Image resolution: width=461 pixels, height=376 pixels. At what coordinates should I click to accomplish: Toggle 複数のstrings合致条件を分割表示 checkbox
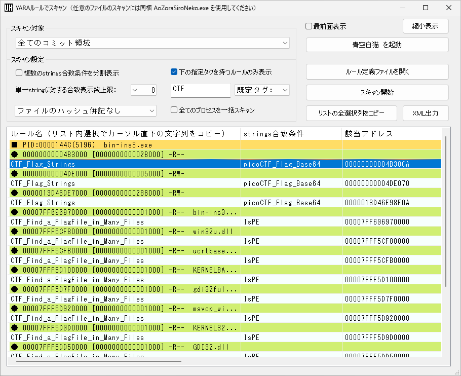pyautogui.click(x=19, y=73)
